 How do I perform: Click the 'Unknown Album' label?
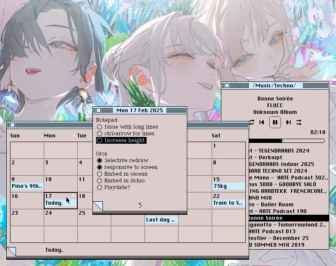tap(275, 112)
